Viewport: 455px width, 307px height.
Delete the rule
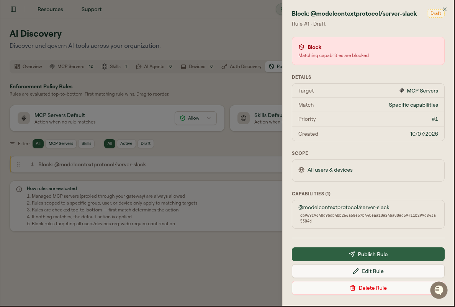tap(368, 288)
